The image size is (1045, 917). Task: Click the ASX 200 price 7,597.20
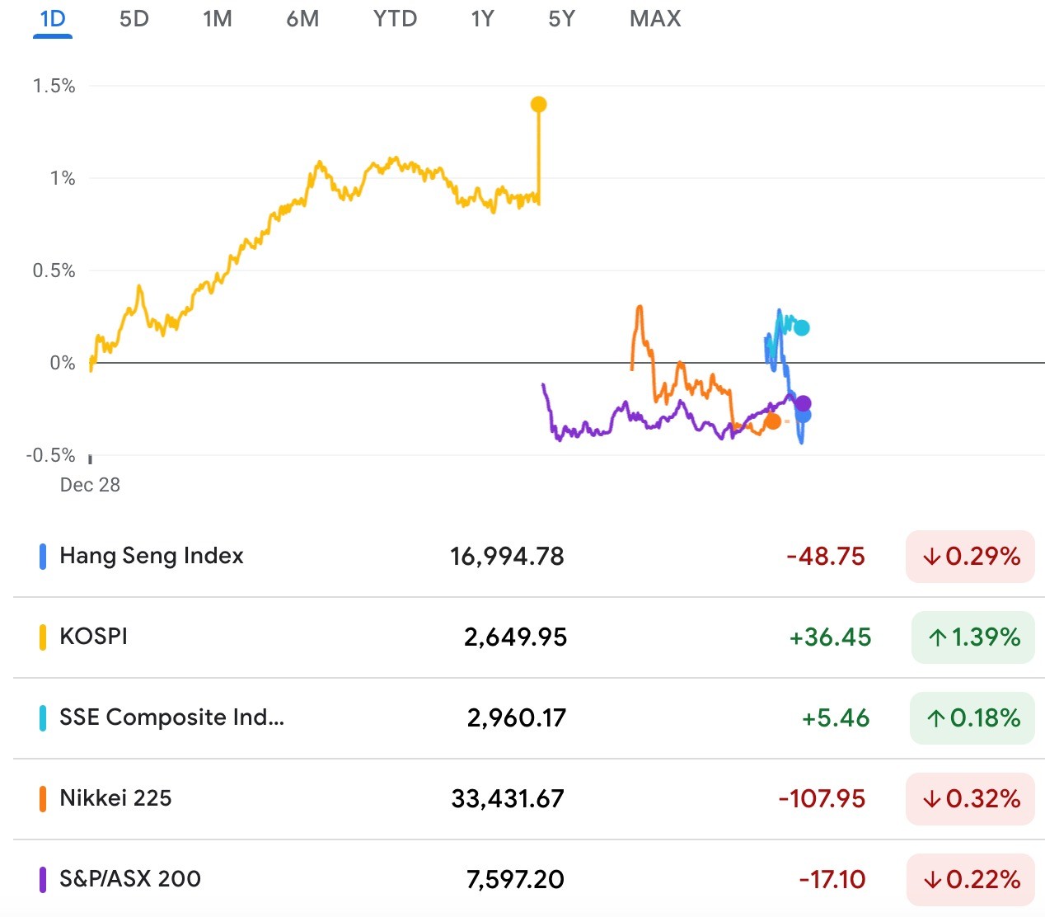click(x=515, y=880)
